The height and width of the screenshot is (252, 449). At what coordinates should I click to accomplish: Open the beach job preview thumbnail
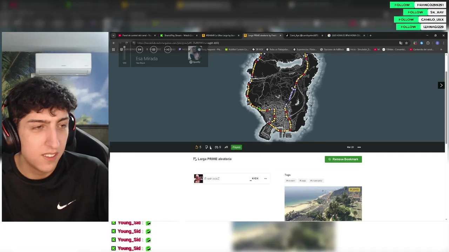pos(323,204)
